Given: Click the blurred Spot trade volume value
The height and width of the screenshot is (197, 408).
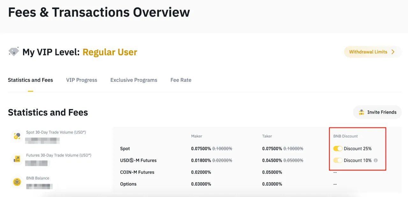Looking at the screenshot, I should point(43,140).
